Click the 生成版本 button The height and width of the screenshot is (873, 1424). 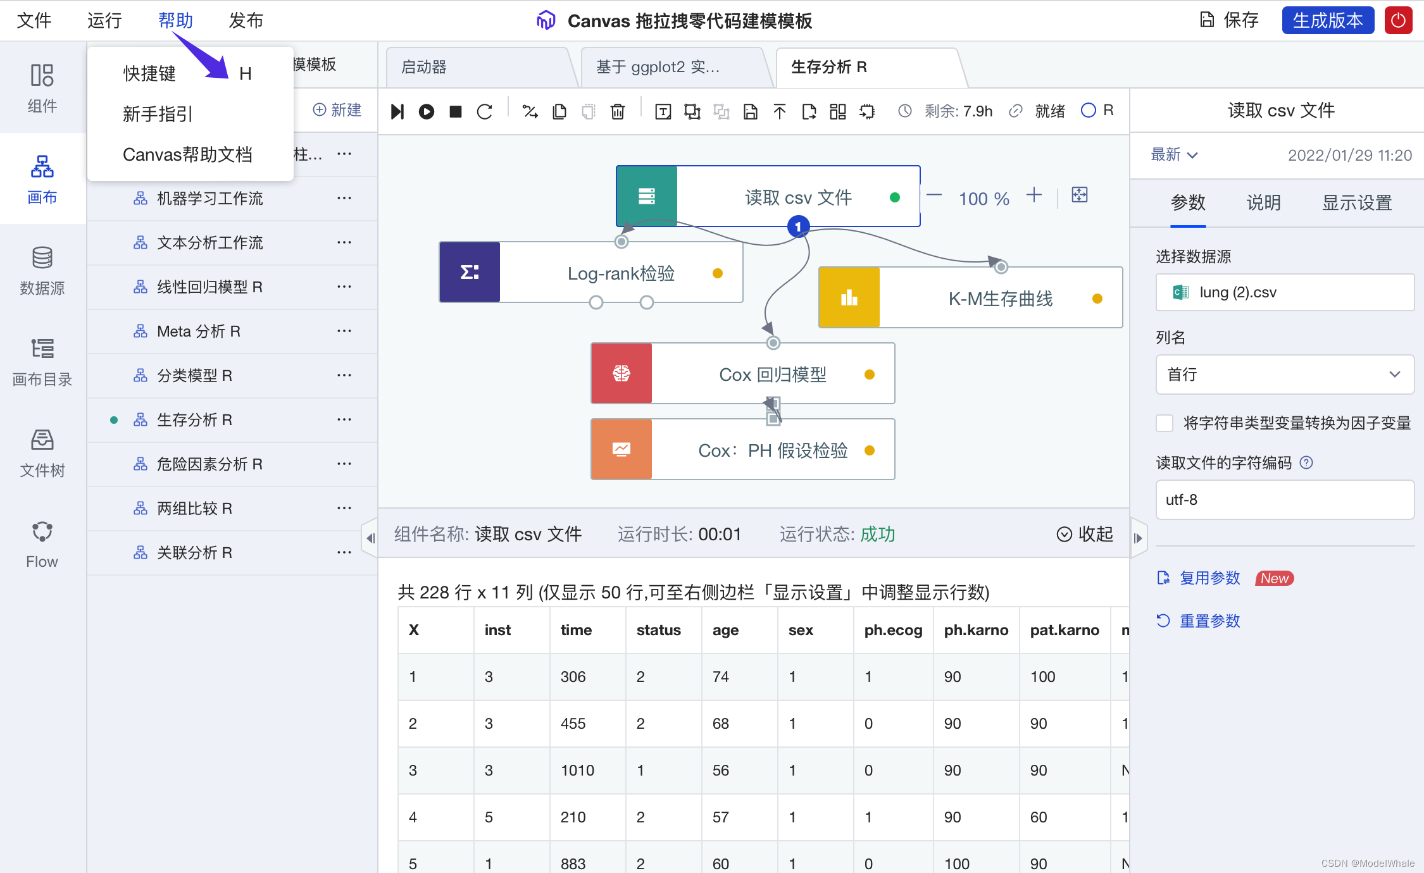coord(1327,20)
